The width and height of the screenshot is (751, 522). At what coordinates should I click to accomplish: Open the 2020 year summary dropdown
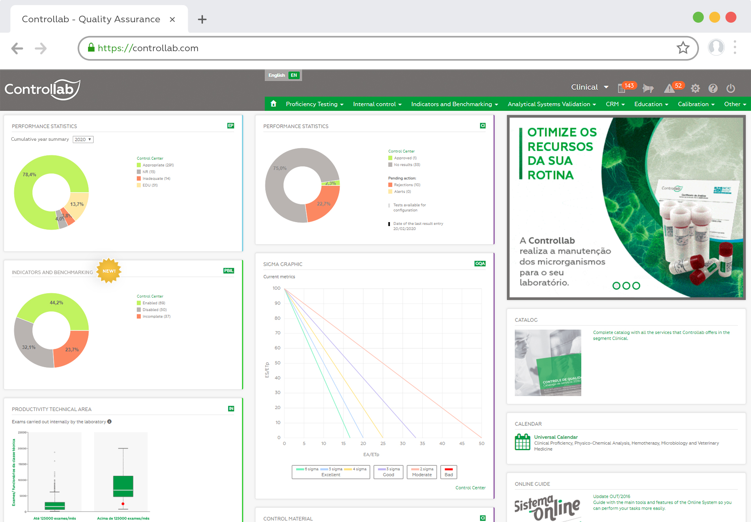(x=83, y=140)
